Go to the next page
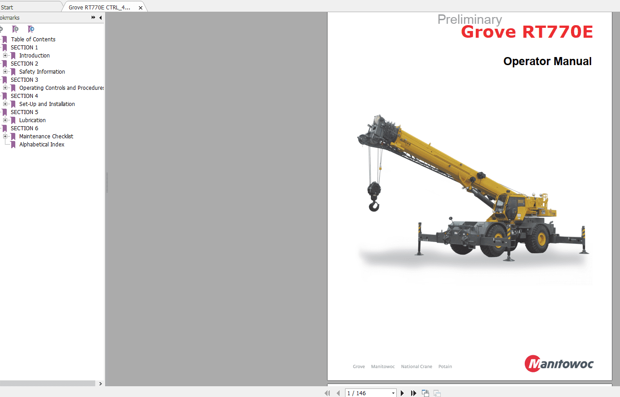This screenshot has width=620, height=397. coord(402,393)
